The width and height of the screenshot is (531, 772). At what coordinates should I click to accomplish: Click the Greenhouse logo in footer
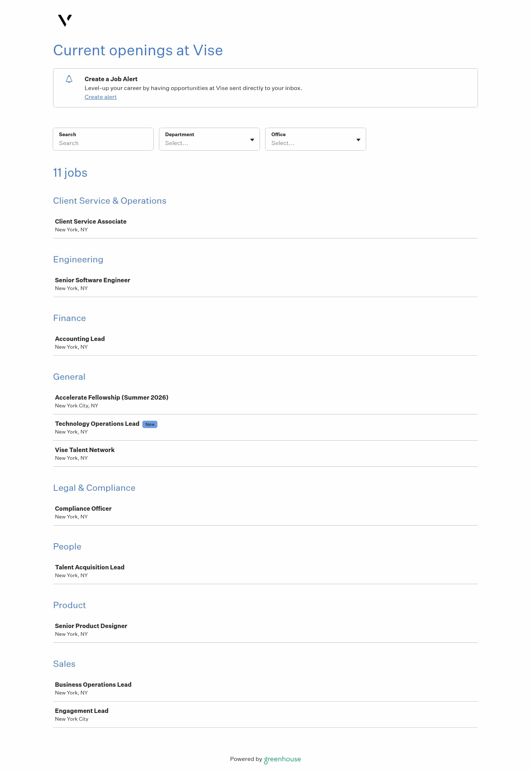282,759
